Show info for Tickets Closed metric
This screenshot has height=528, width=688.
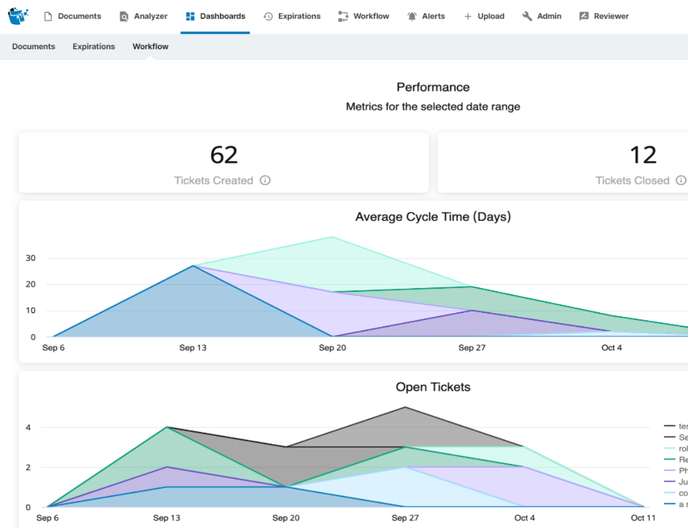coord(681,180)
